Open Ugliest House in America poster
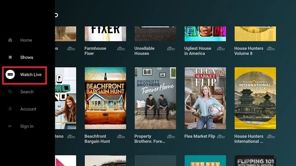Image resolution: width=296 pixels, height=166 pixels. (x=205, y=34)
